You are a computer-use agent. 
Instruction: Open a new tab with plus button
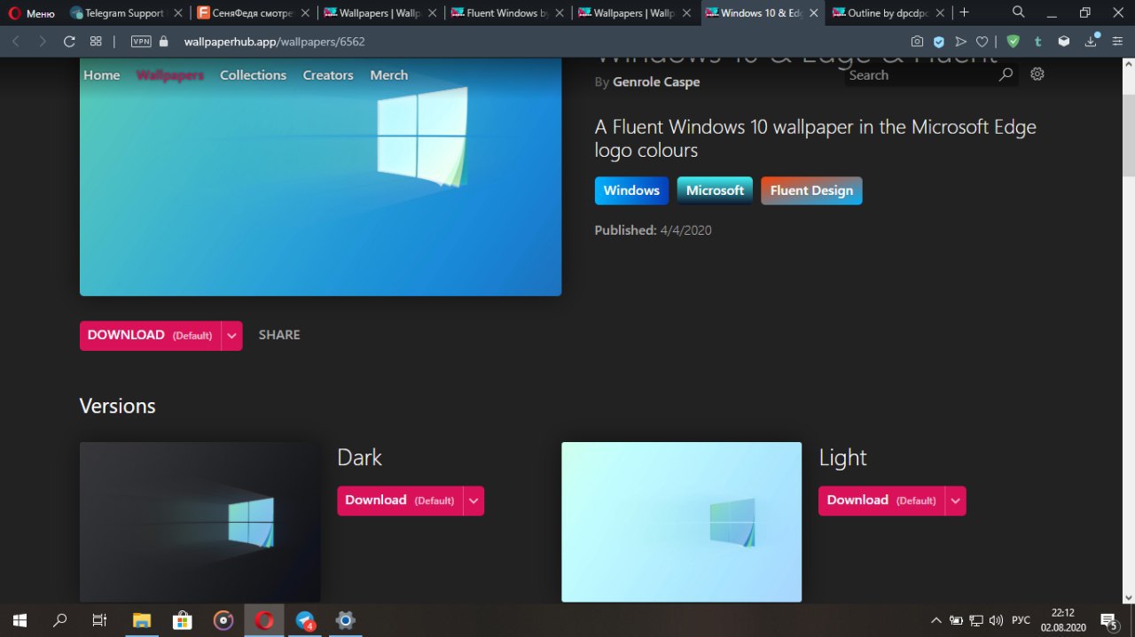pos(965,12)
